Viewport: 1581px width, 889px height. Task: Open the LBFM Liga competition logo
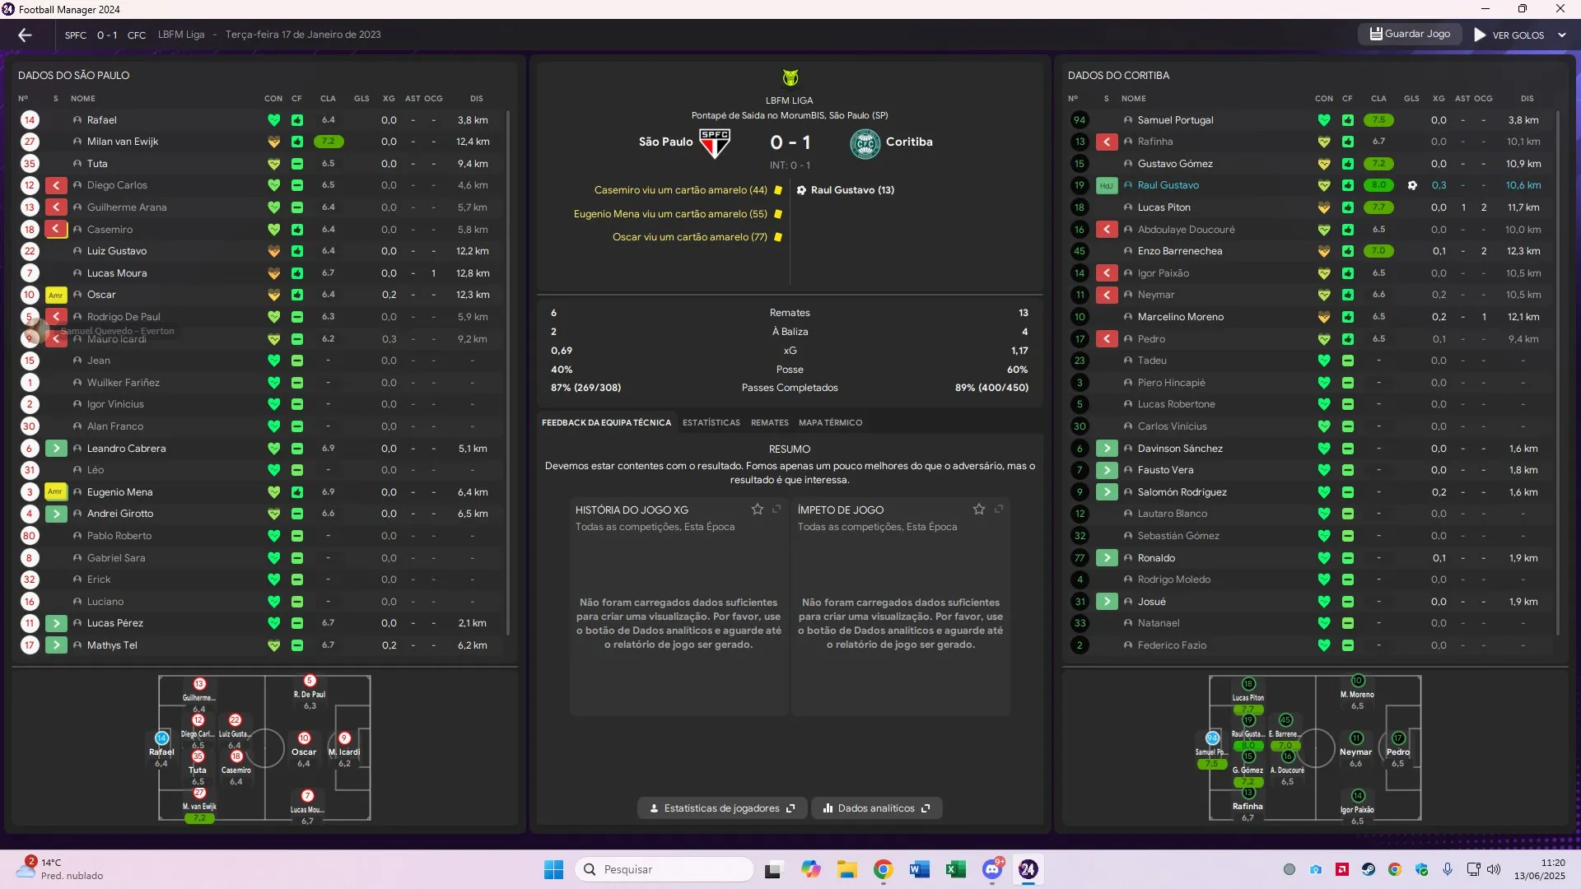pyautogui.click(x=790, y=77)
